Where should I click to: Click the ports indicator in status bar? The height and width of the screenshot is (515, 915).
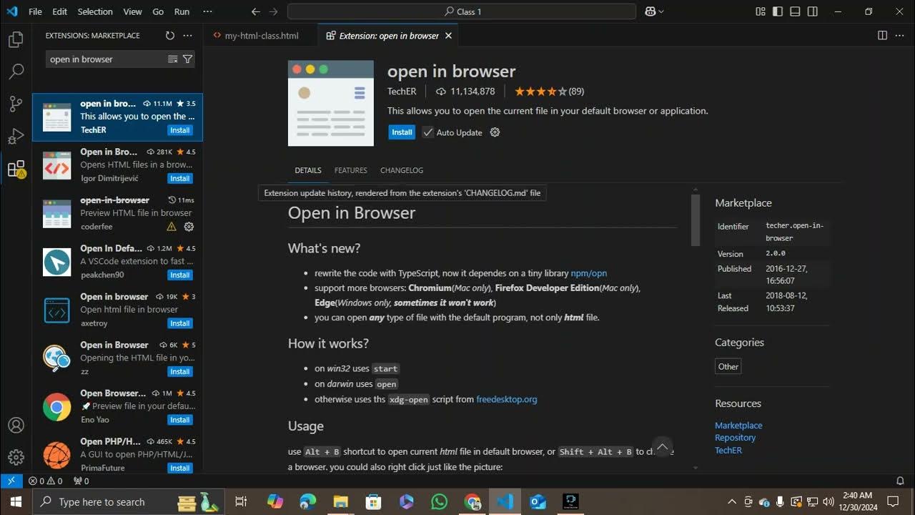[x=81, y=481]
